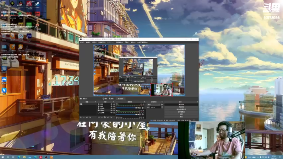The height and width of the screenshot is (159, 283).
Task: Mute the second mixer channel speaker icon
Action: point(139,114)
